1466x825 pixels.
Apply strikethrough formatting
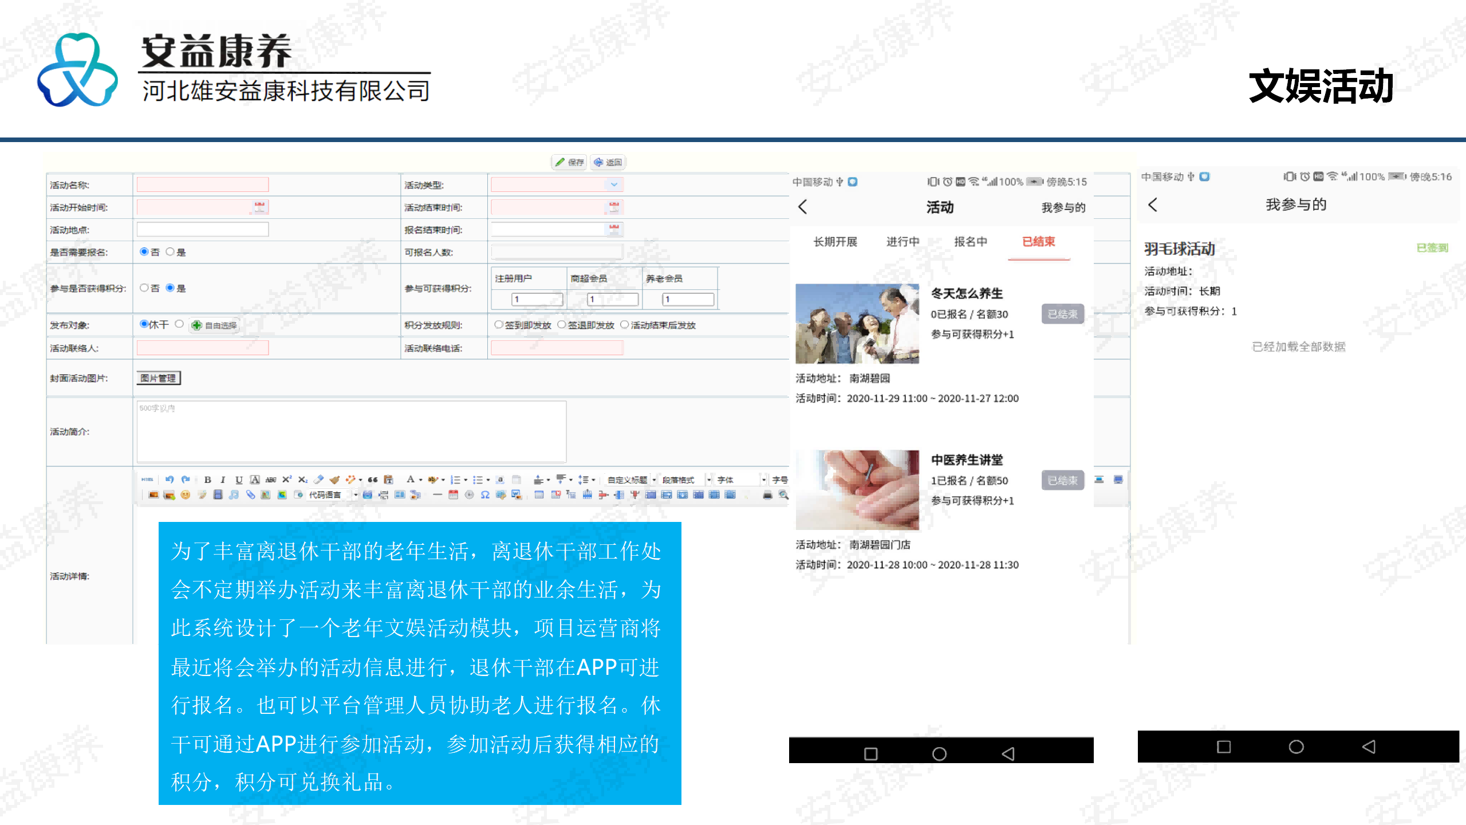pos(271,480)
